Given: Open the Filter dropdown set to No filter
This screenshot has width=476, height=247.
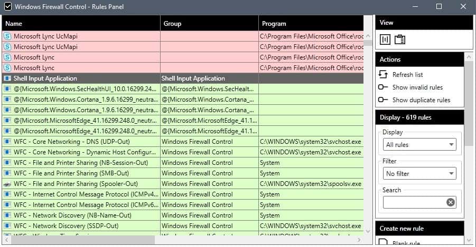Looking at the screenshot, I should (419, 173).
